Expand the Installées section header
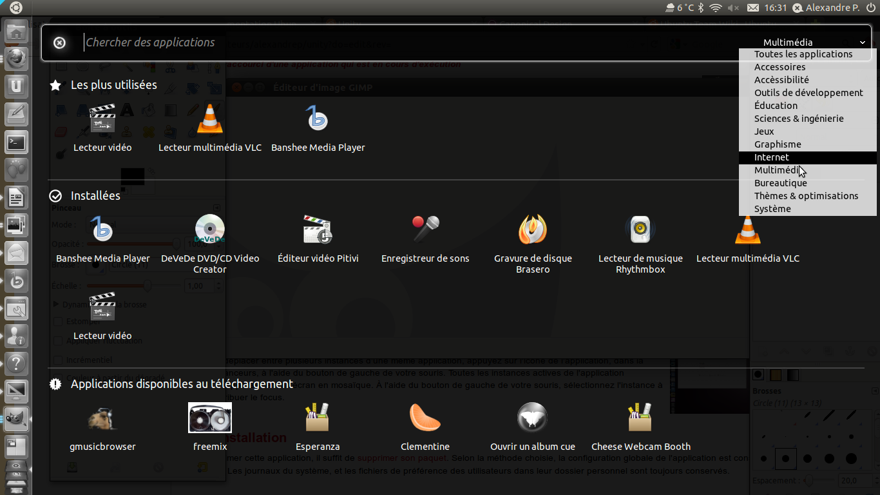This screenshot has height=495, width=880. [x=95, y=195]
